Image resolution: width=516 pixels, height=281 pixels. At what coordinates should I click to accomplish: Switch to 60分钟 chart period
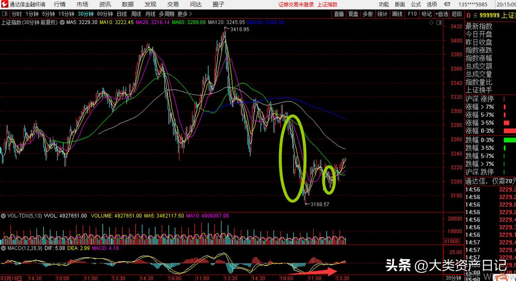[105, 14]
